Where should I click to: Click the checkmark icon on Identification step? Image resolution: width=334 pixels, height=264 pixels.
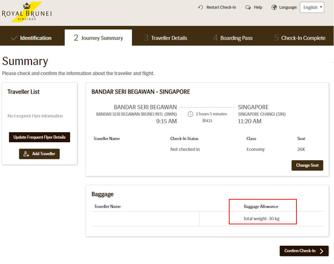coord(14,38)
